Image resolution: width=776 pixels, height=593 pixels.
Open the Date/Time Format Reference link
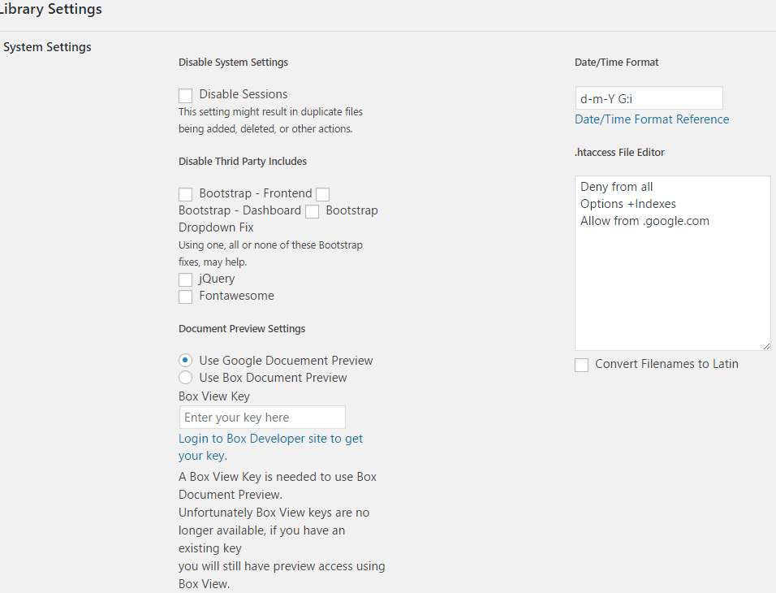pos(652,119)
